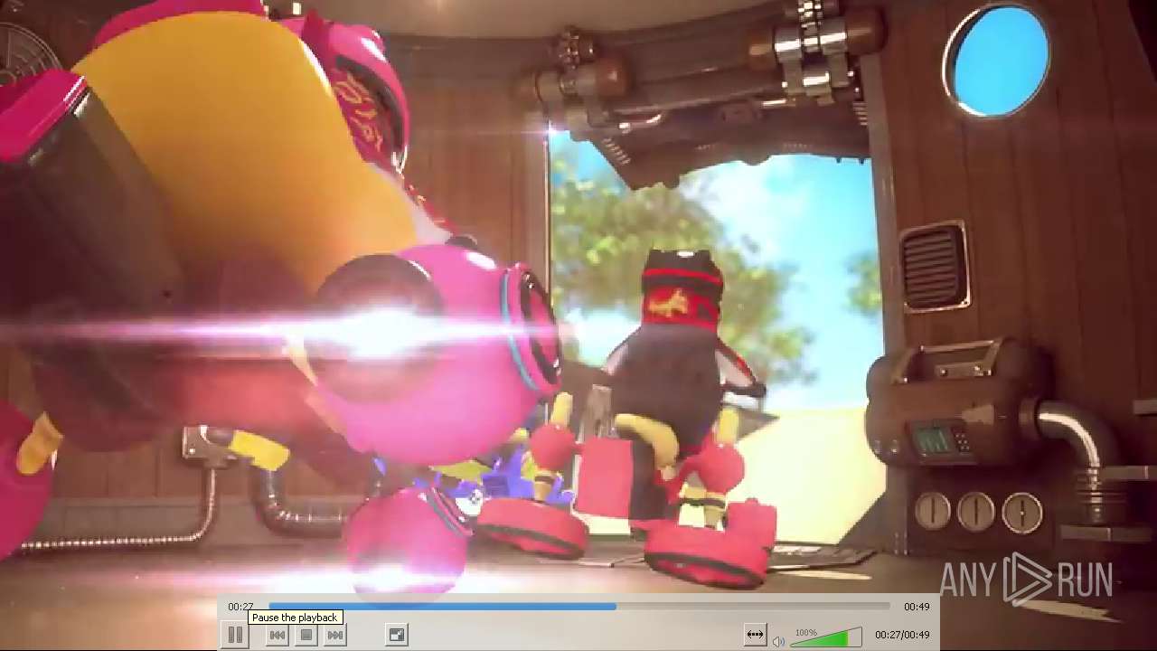Open the extended settings arrows button
This screenshot has height=651, width=1157.
click(755, 636)
